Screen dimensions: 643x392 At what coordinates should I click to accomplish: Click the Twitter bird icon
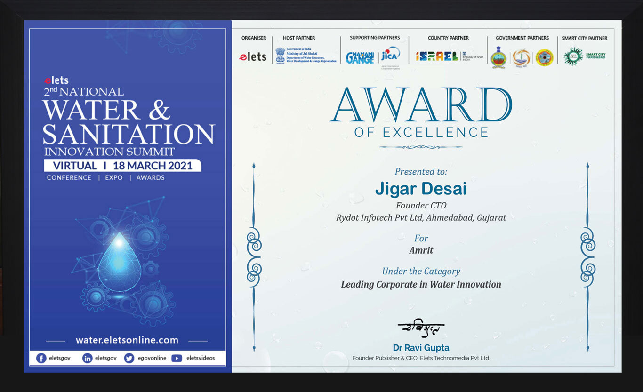pyautogui.click(x=129, y=358)
